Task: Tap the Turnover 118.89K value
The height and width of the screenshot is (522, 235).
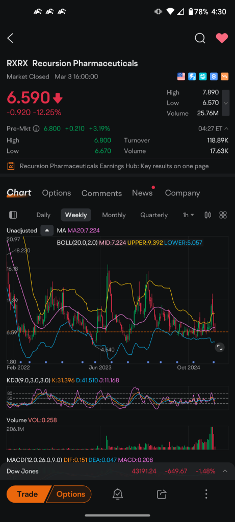Action: 218,141
